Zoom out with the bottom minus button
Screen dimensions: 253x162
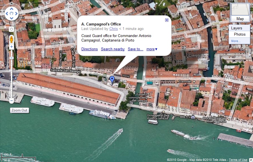12,101
